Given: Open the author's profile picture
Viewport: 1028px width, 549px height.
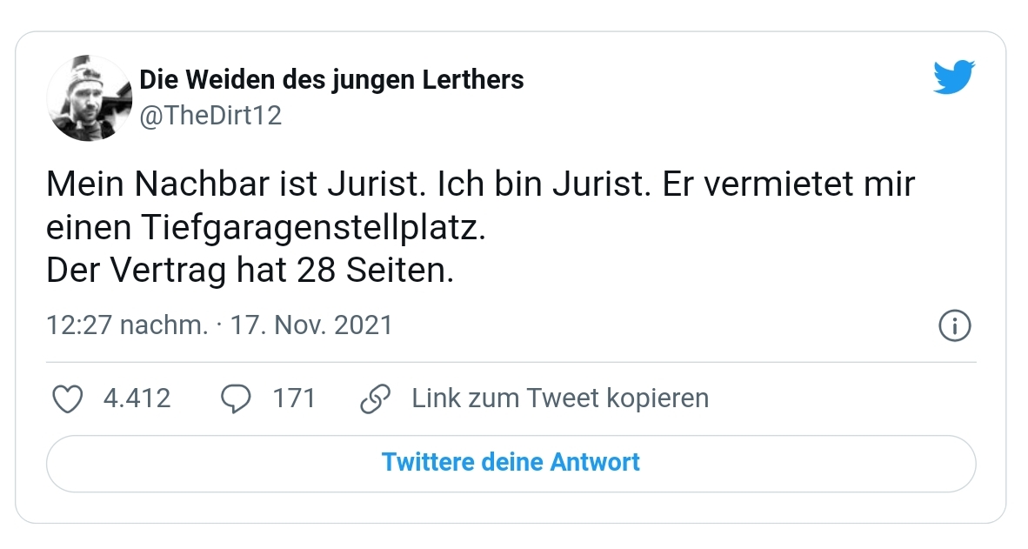Looking at the screenshot, I should [x=88, y=97].
